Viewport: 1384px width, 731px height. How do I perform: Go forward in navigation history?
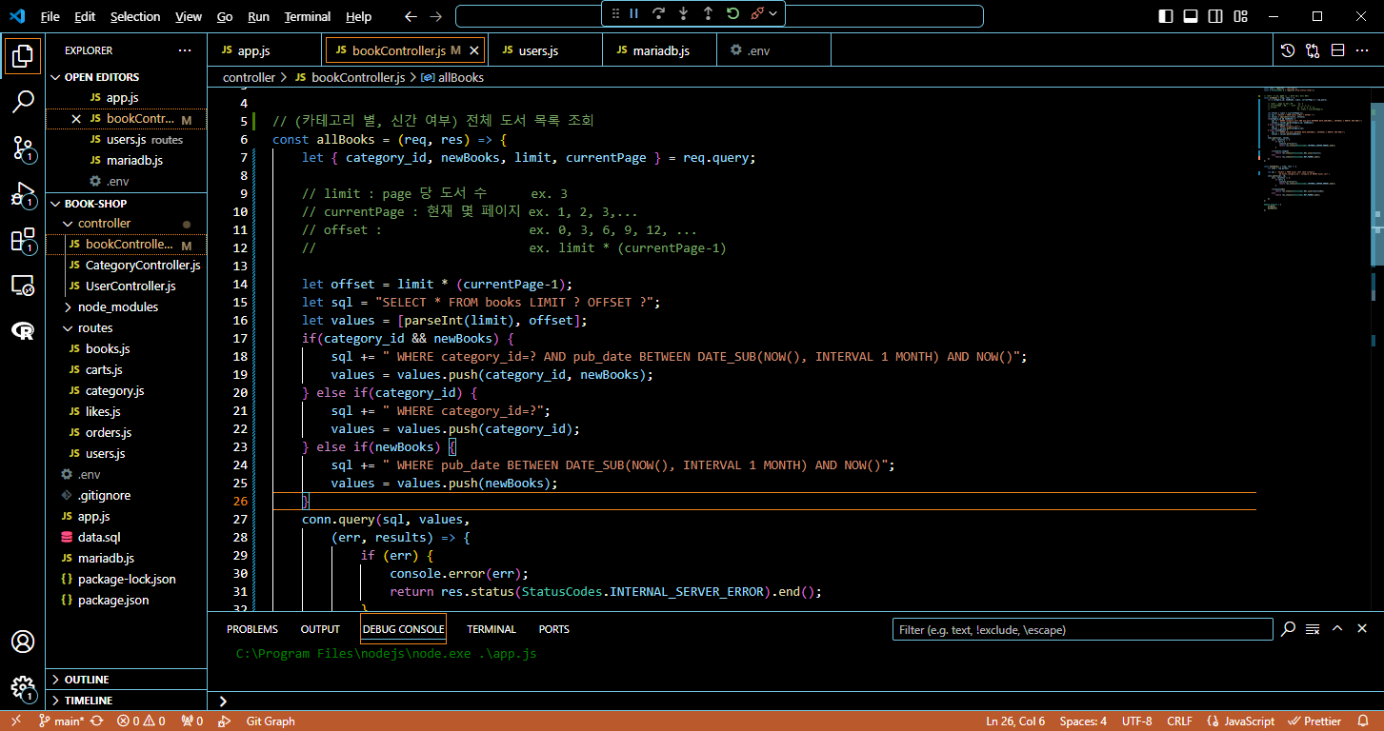(436, 16)
